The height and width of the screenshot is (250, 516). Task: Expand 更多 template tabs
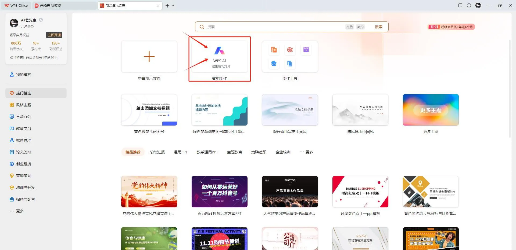(x=306, y=152)
